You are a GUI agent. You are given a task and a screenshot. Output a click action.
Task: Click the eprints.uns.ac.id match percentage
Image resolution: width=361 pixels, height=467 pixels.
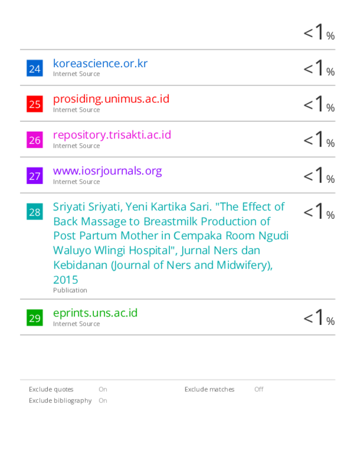(319, 318)
